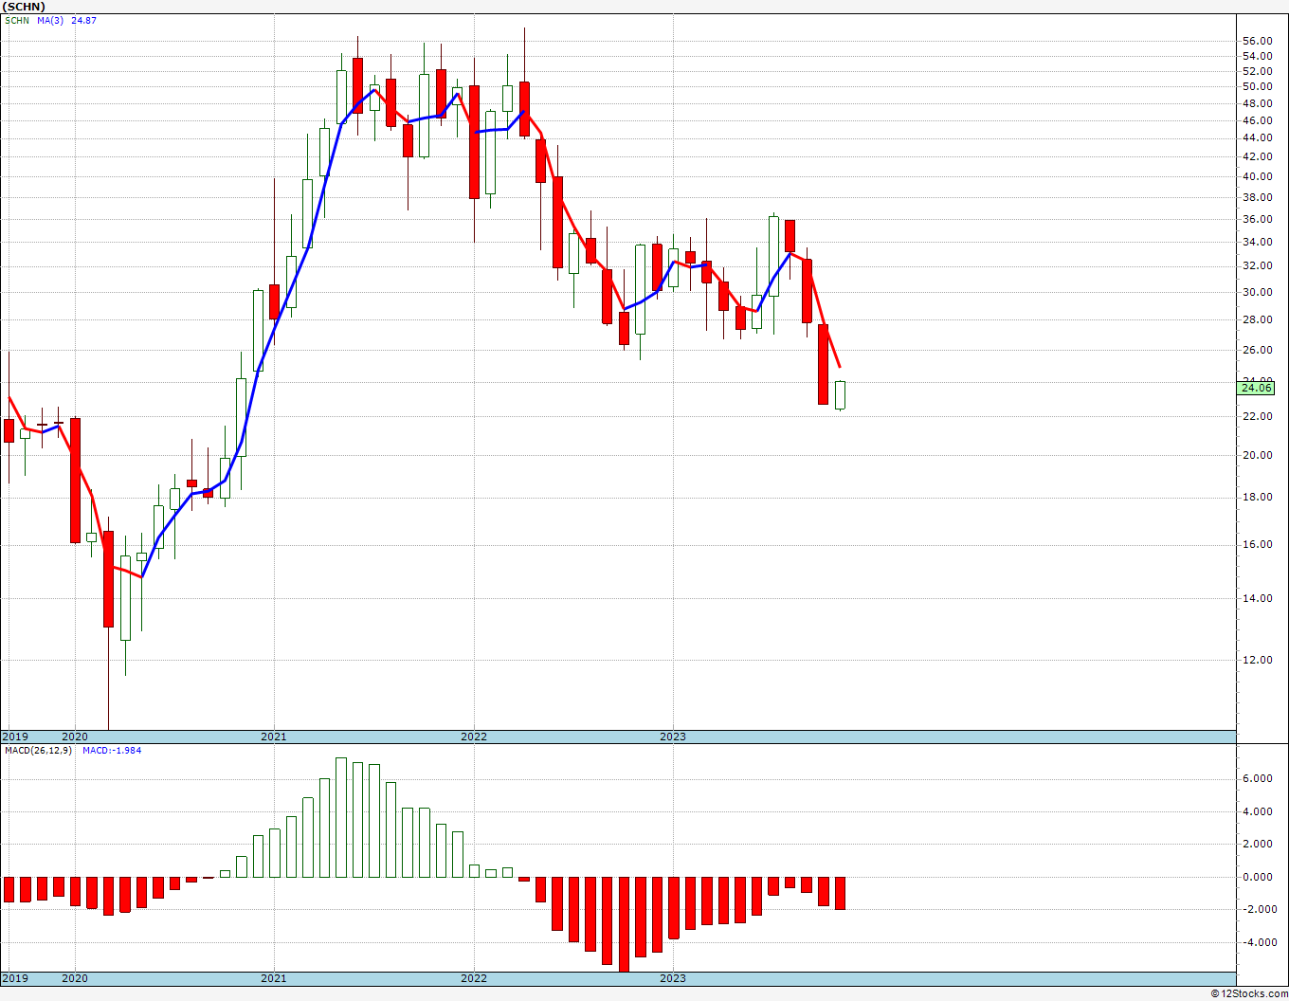Select the 2022 marker on price timeline

click(473, 737)
